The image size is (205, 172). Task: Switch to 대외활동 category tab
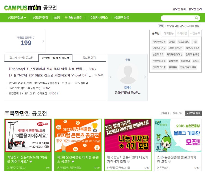[x=169, y=33]
